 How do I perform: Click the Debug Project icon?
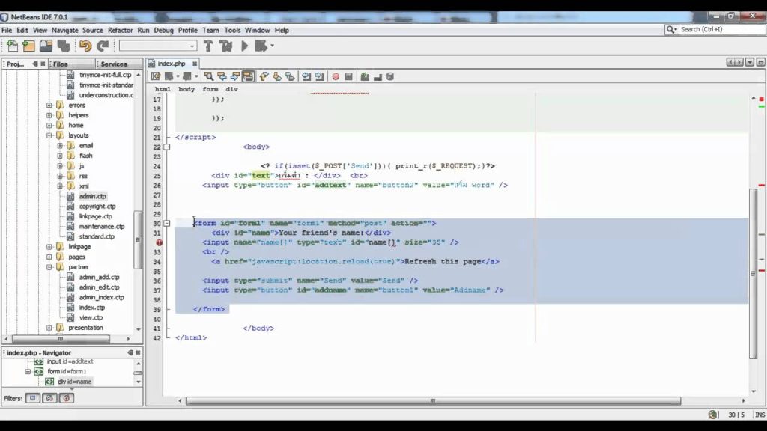click(x=261, y=46)
